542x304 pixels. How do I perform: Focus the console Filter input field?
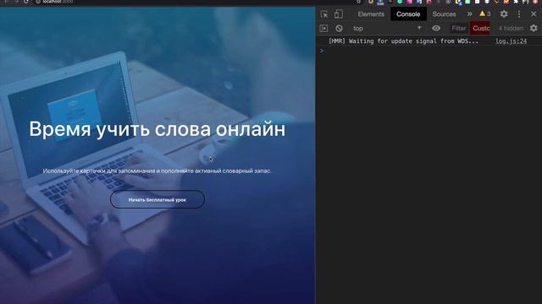[459, 28]
